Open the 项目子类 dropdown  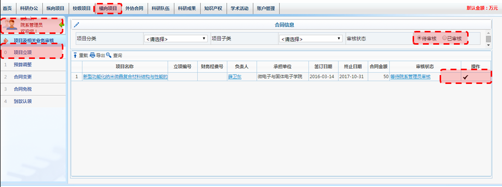[x=311, y=39]
